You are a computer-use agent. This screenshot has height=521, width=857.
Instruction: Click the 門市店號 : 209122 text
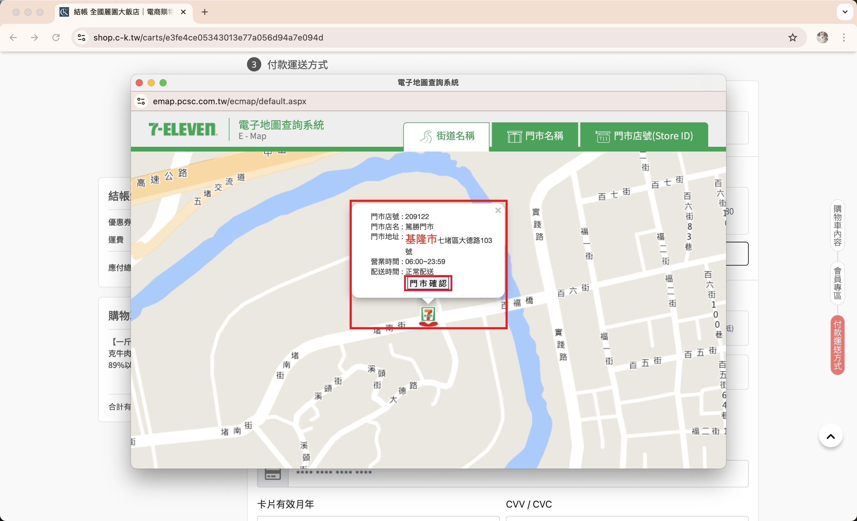400,216
